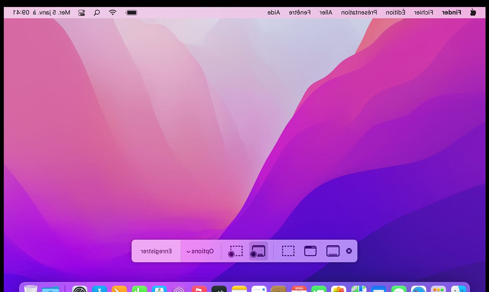Launch Apple TV from the Dock

click(219, 289)
